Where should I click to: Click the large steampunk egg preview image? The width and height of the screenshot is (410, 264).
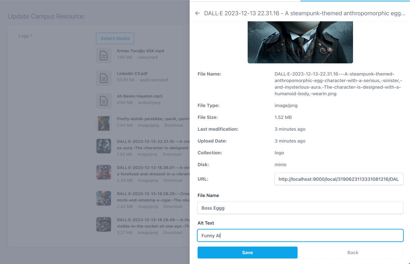click(x=300, y=42)
